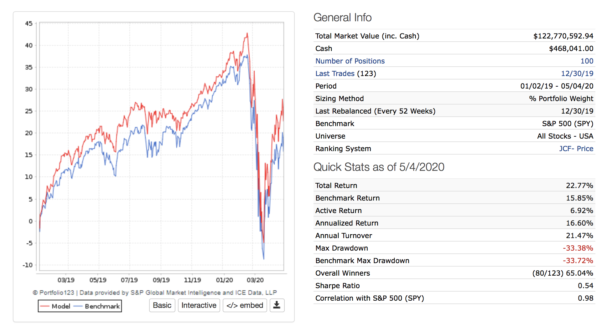Click the blue Benchmark legend line

click(x=78, y=306)
